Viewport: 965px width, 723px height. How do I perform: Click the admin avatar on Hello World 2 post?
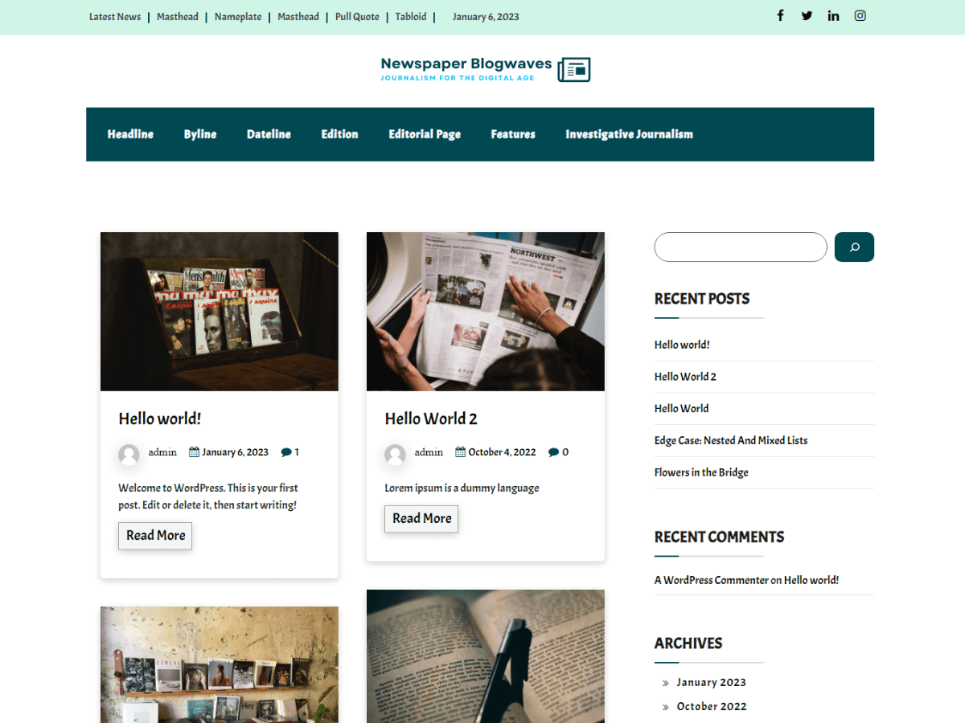pos(395,455)
